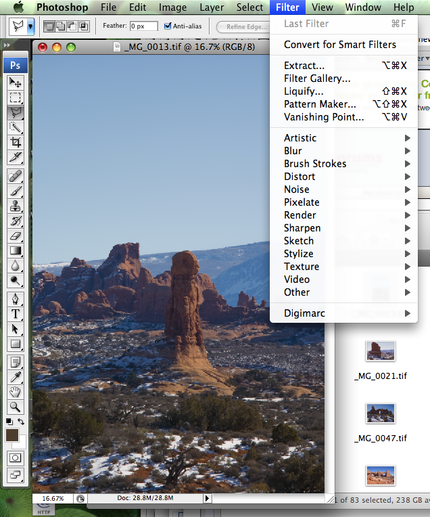Choose Extract from Filter menu
430x517 pixels.
(x=344, y=66)
